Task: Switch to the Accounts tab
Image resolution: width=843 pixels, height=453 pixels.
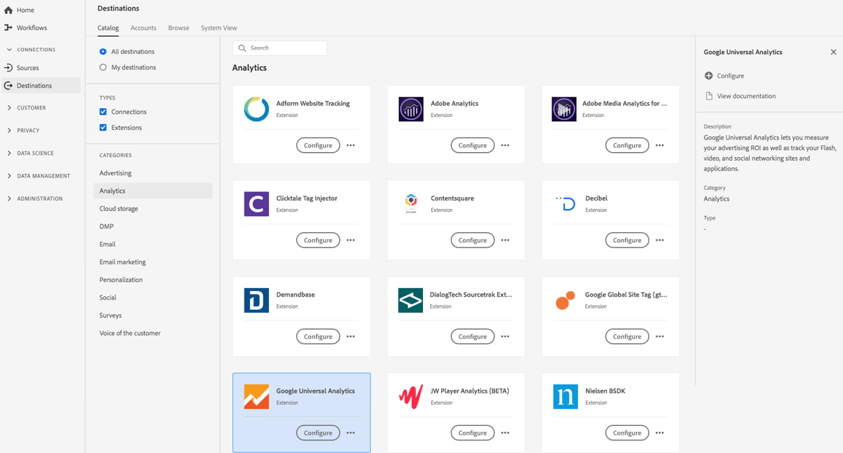Action: click(143, 28)
